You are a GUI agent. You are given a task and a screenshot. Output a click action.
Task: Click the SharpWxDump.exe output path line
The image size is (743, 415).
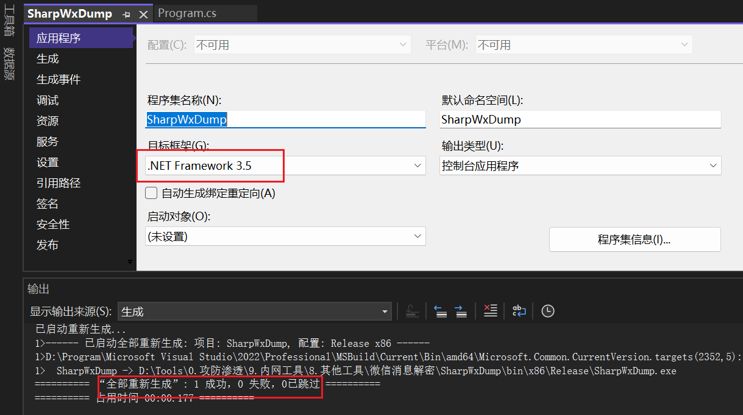(355, 371)
